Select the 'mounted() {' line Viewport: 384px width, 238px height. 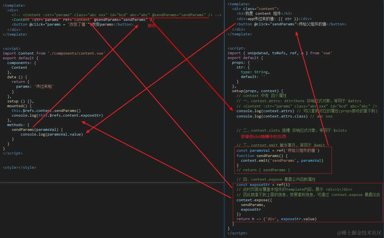[19, 106]
